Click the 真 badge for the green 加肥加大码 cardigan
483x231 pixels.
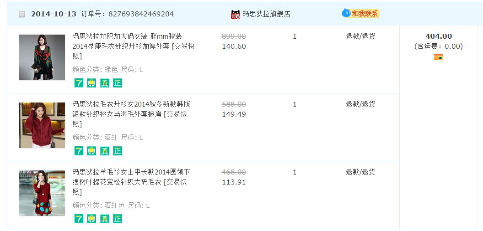point(105,83)
